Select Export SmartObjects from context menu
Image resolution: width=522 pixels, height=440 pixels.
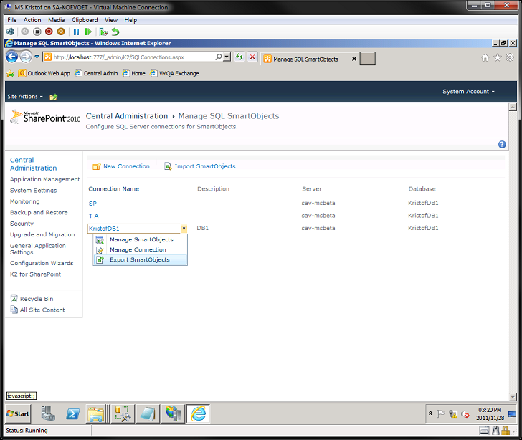pyautogui.click(x=140, y=260)
